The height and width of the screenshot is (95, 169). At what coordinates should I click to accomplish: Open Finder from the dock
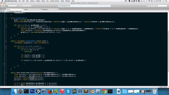click(14, 91)
